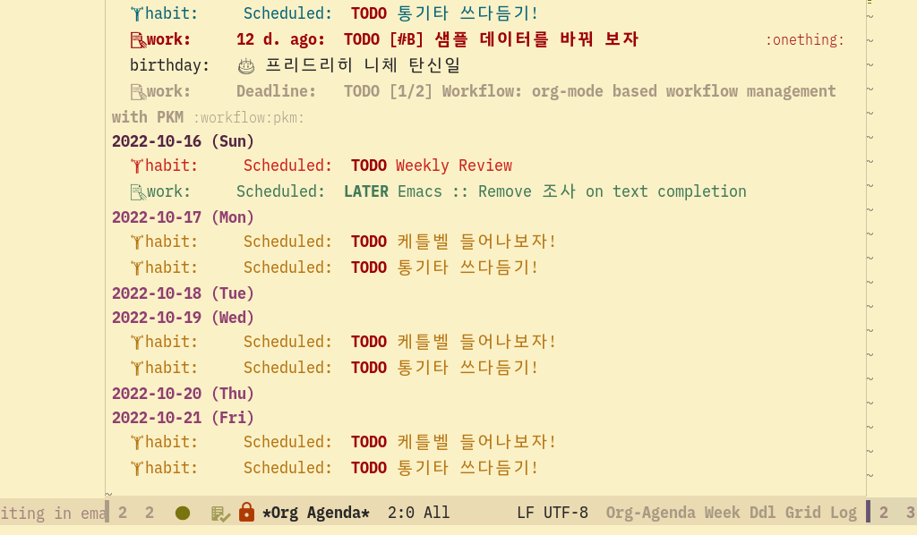Screen dimensions: 917x535
Task: Open headline Emacs :: Remove 조사 on text completion
Action: pos(572,192)
